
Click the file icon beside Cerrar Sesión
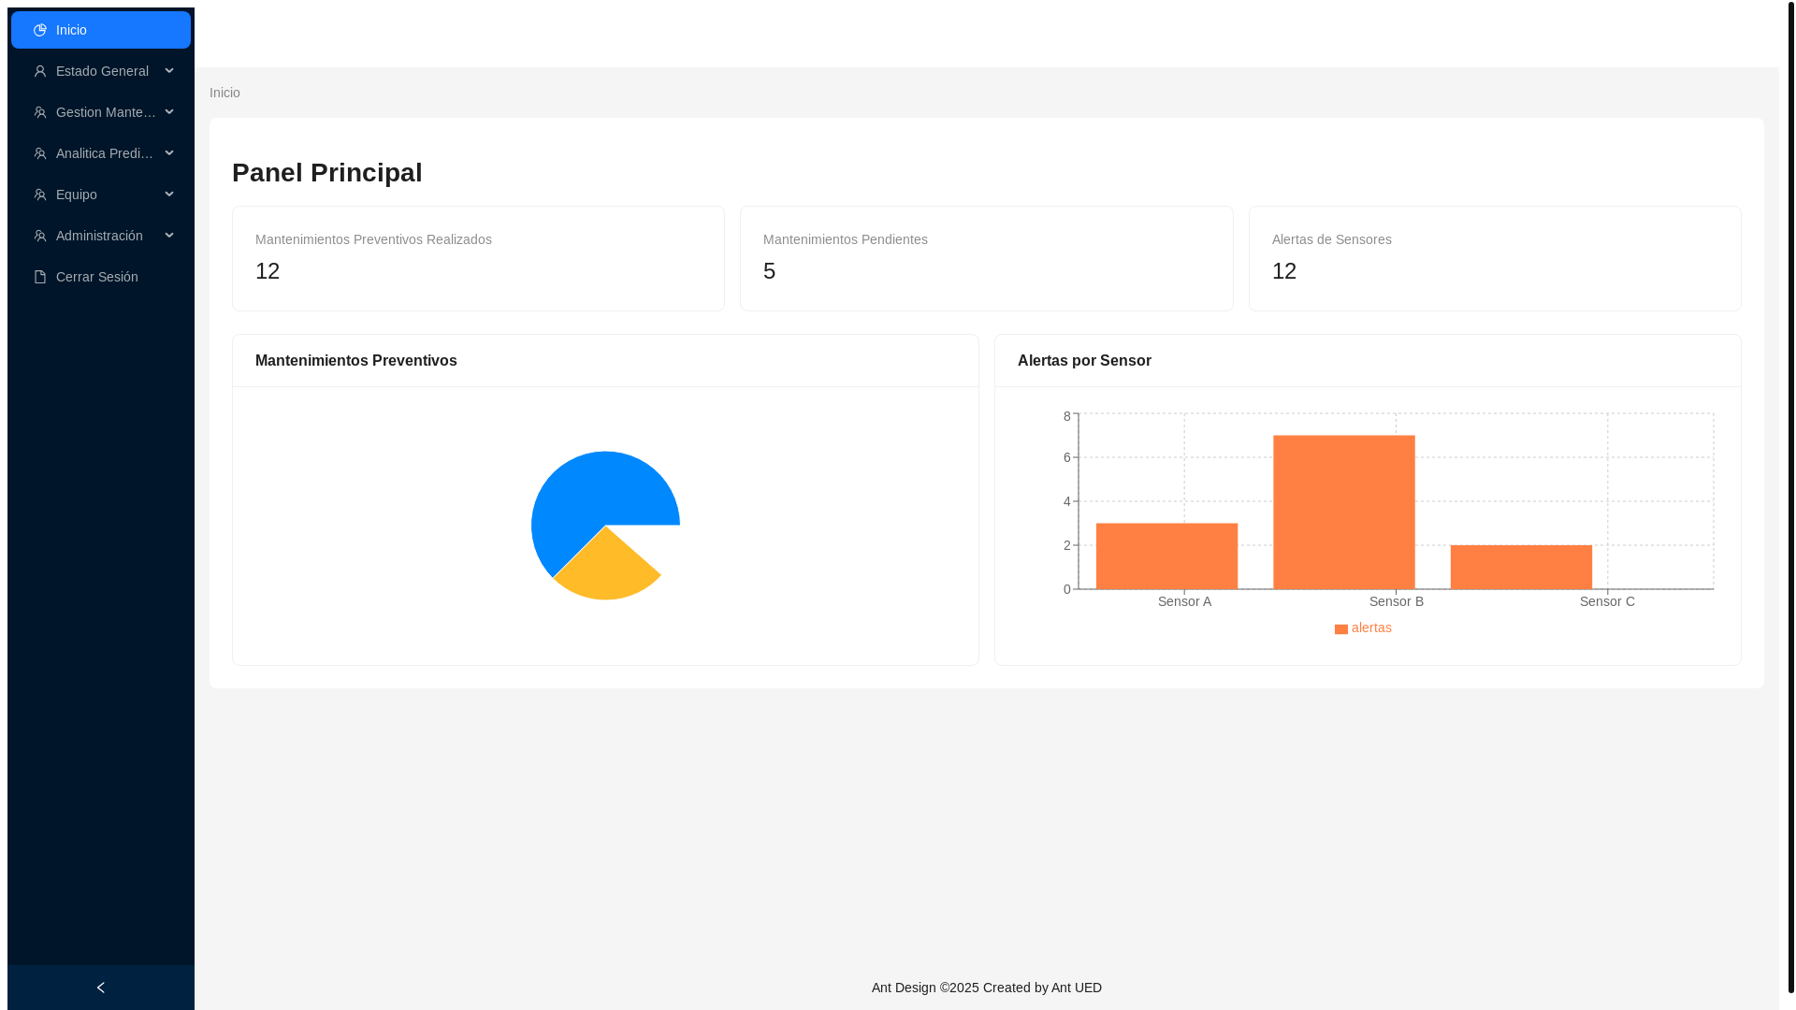click(40, 277)
